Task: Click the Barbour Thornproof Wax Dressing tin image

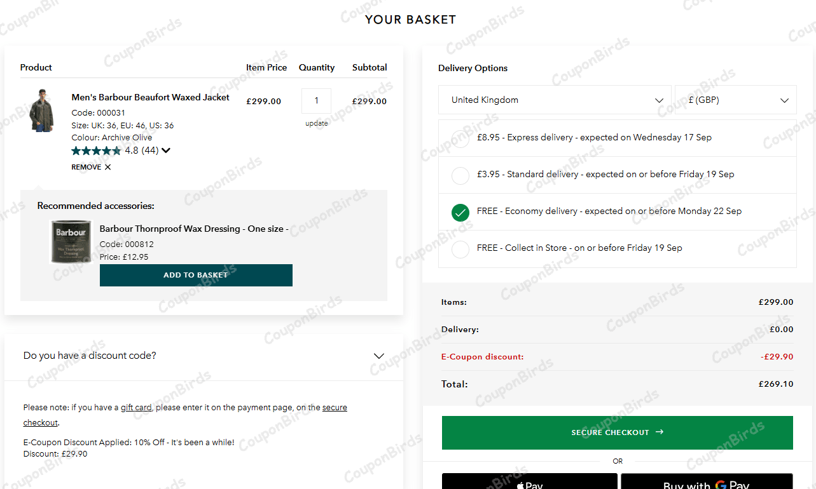Action: coord(71,241)
